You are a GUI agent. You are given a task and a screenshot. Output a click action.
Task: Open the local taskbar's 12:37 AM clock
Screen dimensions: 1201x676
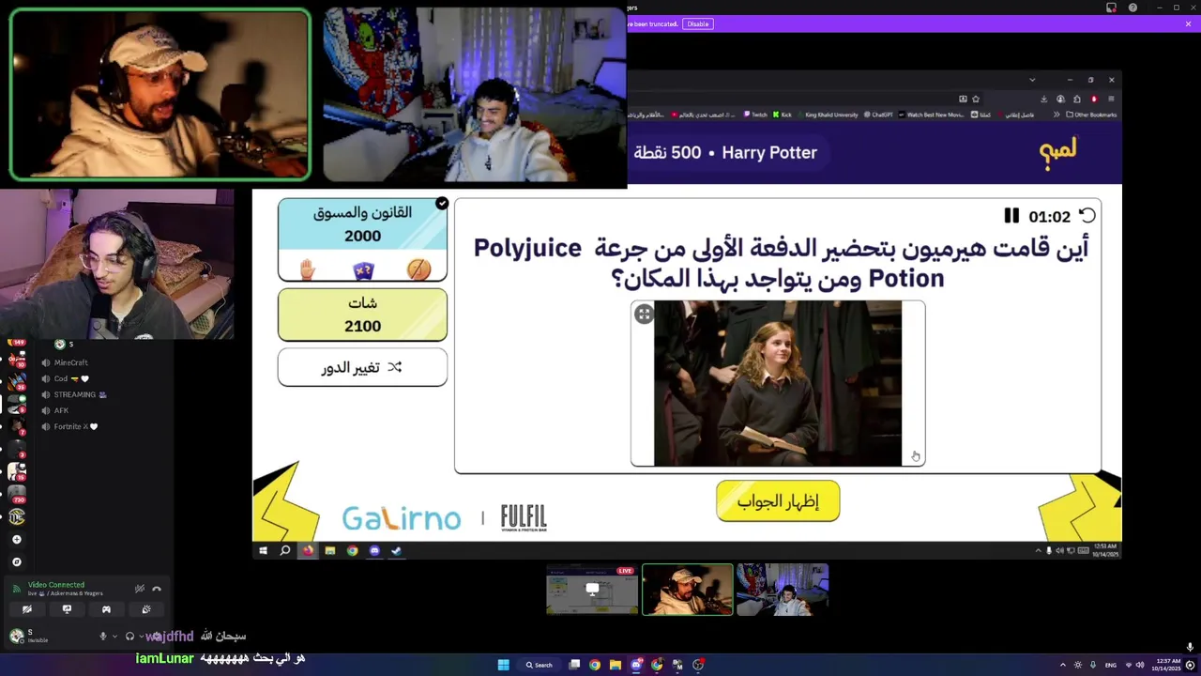point(1168,665)
